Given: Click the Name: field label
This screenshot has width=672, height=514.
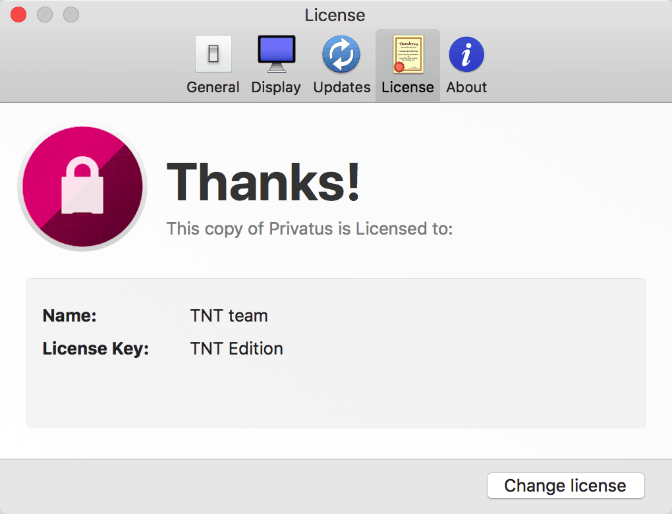Looking at the screenshot, I should (69, 316).
